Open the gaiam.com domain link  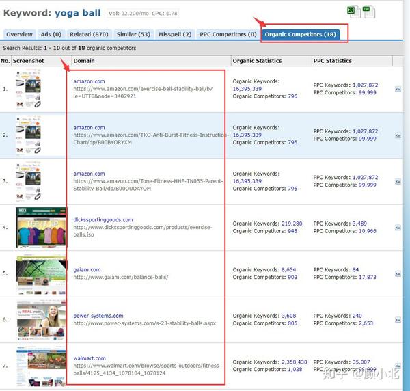(x=87, y=269)
